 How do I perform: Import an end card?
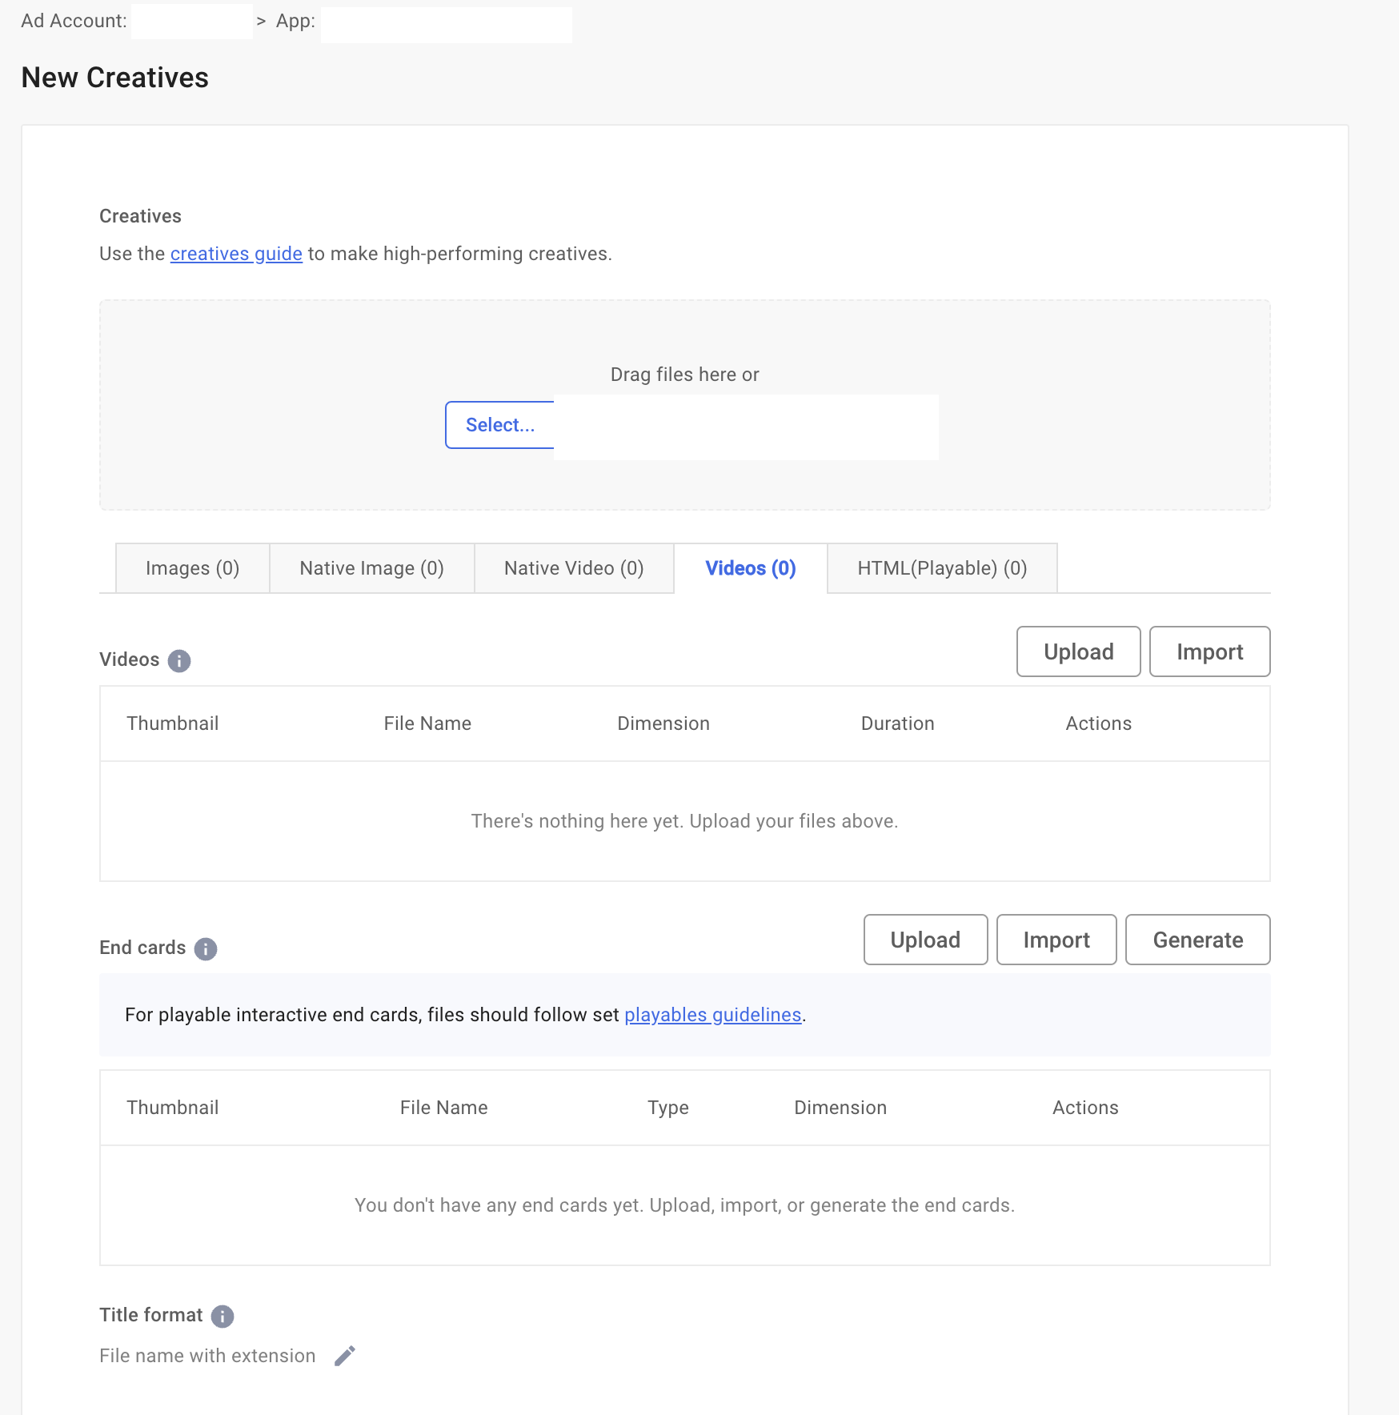[x=1056, y=940]
